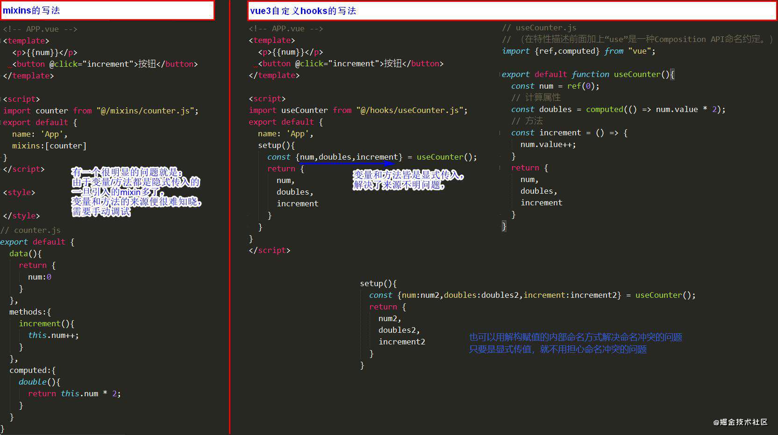778x435 pixels.
Task: Click the 'methods:{' line
Action: click(30, 312)
